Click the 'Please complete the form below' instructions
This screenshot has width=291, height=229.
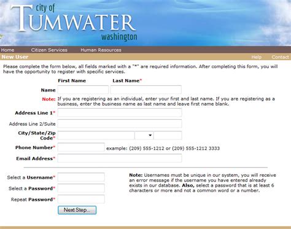tap(141, 69)
